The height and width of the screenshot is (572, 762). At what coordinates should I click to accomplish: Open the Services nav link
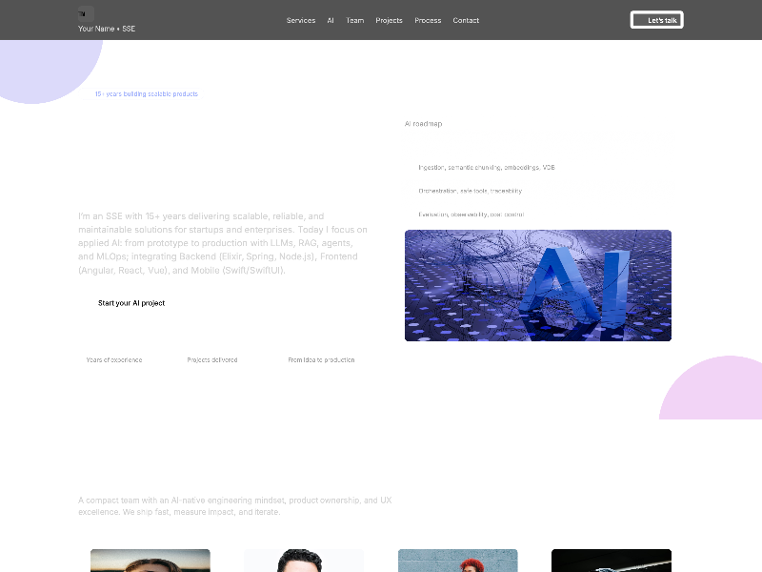pyautogui.click(x=301, y=20)
